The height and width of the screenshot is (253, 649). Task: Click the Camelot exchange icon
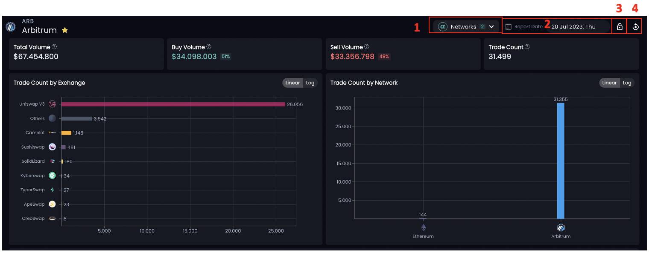pyautogui.click(x=53, y=133)
